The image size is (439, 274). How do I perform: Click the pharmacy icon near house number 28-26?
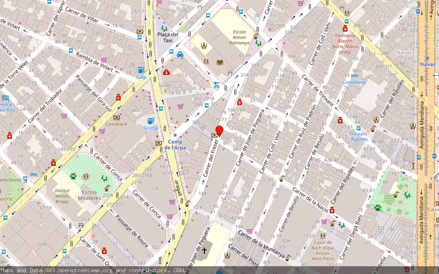(239, 102)
